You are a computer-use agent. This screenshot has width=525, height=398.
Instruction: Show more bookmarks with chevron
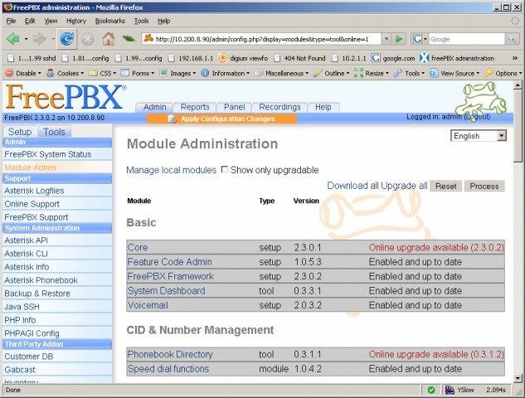(x=515, y=58)
